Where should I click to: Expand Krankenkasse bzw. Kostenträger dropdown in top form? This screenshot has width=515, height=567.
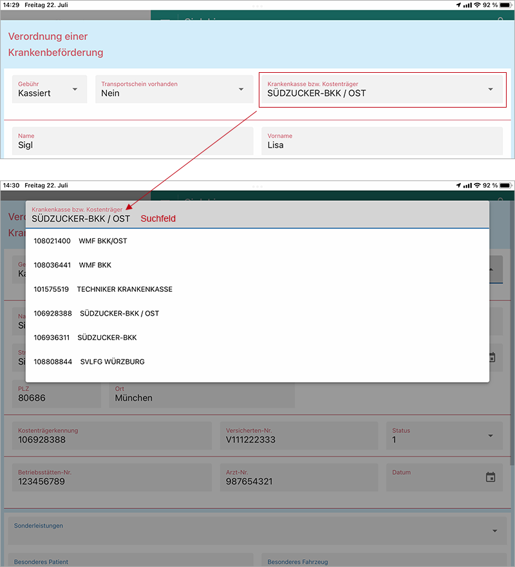click(382, 89)
